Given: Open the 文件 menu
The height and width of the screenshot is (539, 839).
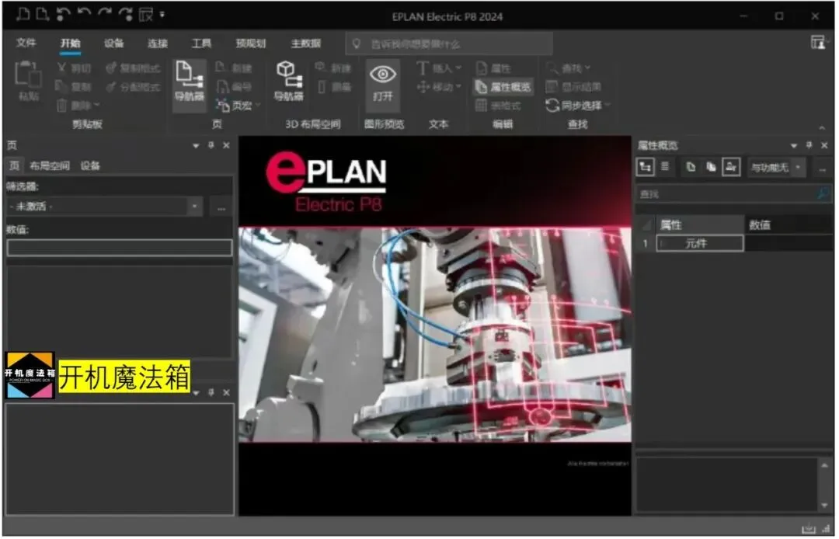Looking at the screenshot, I should coord(26,43).
